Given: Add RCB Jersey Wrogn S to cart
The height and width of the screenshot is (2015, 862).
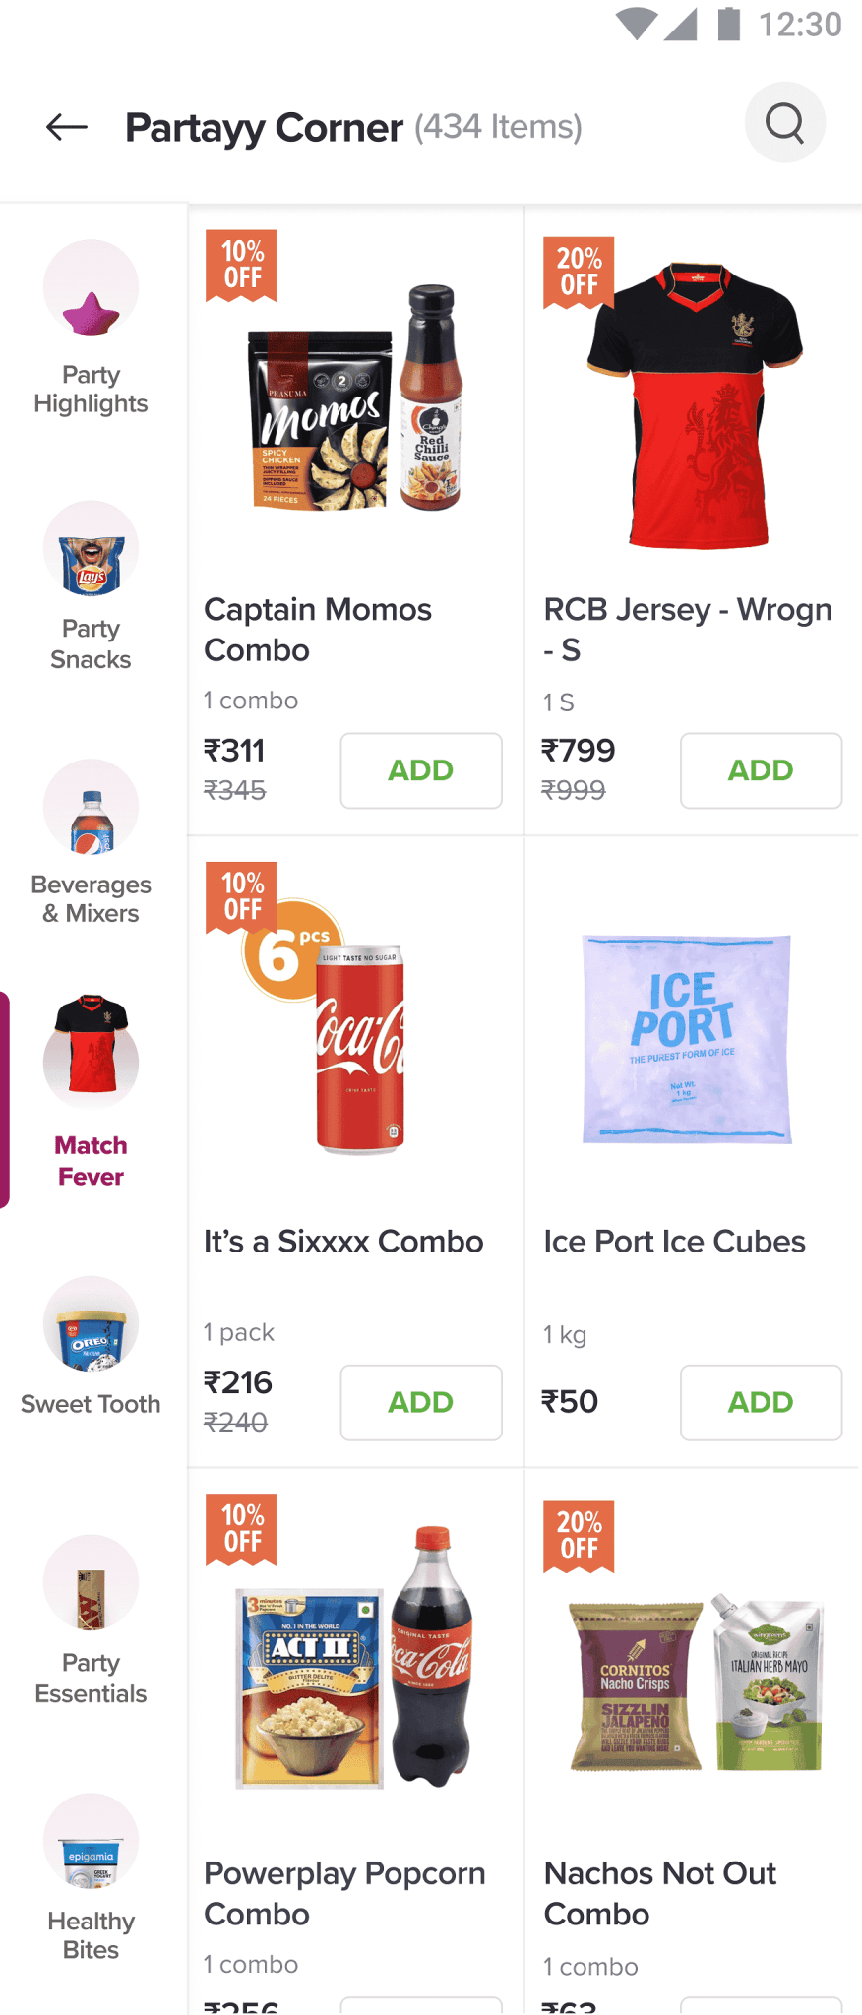Looking at the screenshot, I should [761, 770].
